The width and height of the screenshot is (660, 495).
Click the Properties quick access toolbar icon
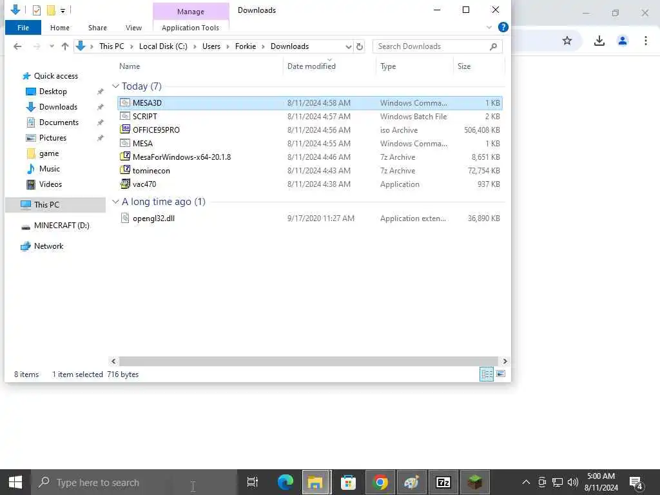[37, 10]
